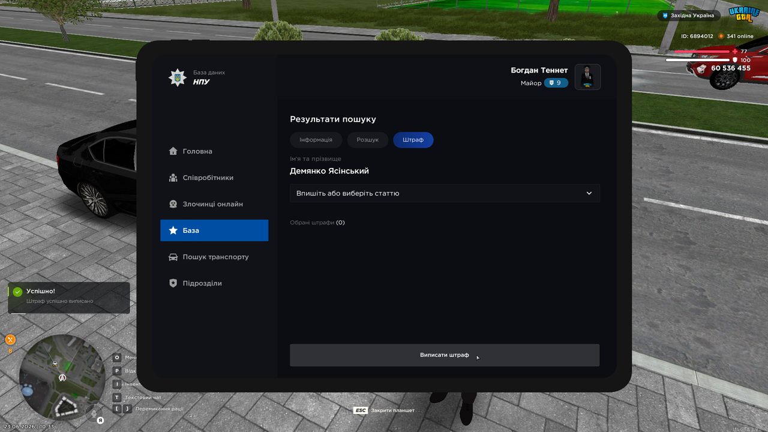Click the date and time 23.06.2026 | 10:33
768x432 pixels.
28,427
